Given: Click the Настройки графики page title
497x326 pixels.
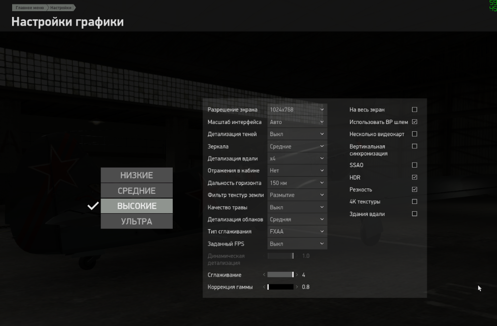Looking at the screenshot, I should pyautogui.click(x=67, y=22).
